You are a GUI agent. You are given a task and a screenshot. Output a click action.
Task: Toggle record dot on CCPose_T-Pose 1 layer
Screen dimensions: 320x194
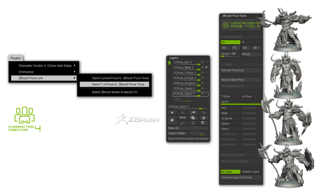(x=202, y=72)
